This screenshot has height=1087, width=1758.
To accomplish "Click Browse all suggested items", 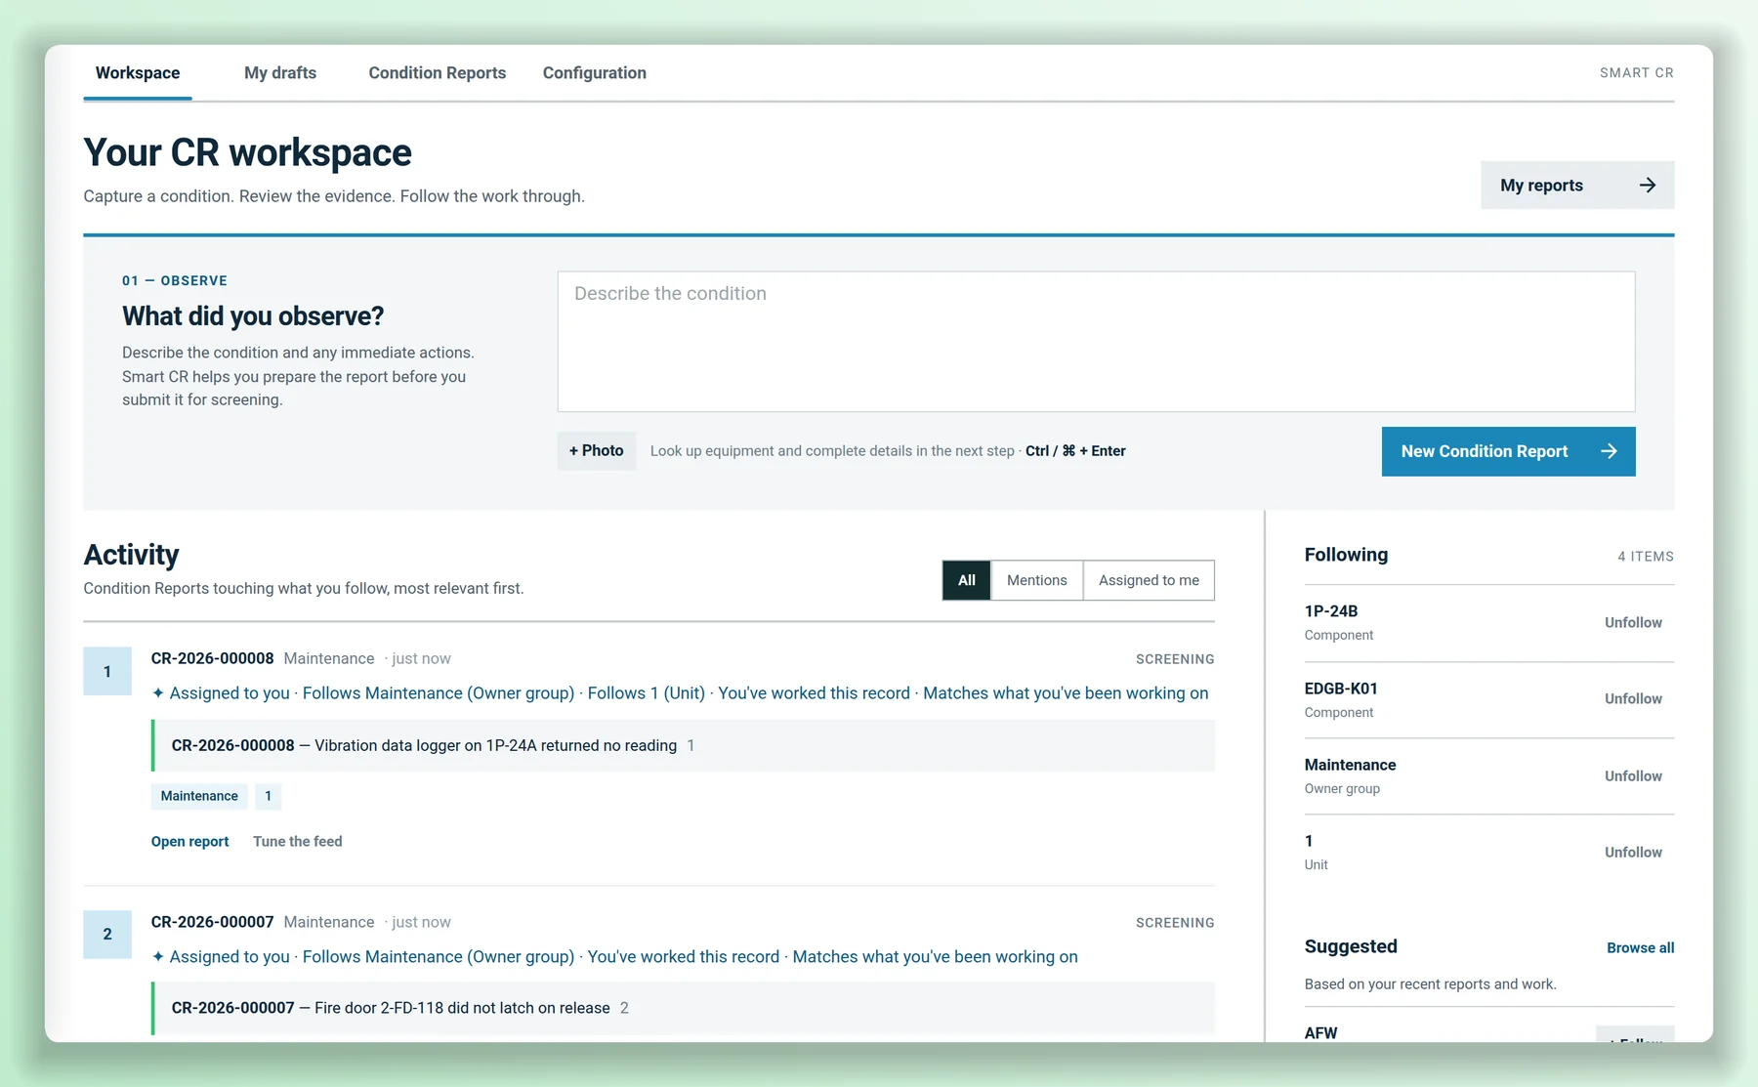I will tap(1641, 948).
